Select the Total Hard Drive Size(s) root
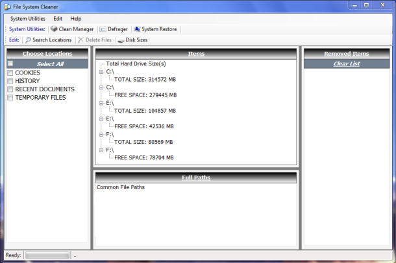Image resolution: width=396 pixels, height=263 pixels. 136,63
